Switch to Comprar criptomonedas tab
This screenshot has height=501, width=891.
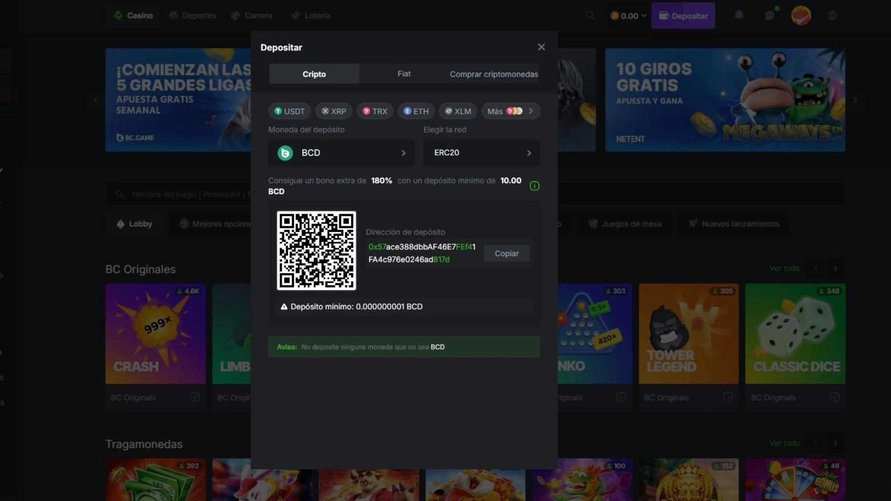click(493, 74)
